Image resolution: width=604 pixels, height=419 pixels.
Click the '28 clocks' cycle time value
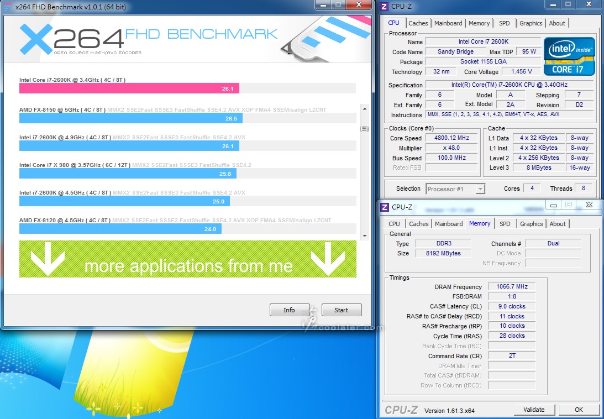tap(512, 336)
